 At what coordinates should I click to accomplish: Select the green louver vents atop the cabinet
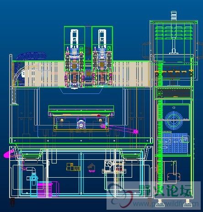coord(174,33)
